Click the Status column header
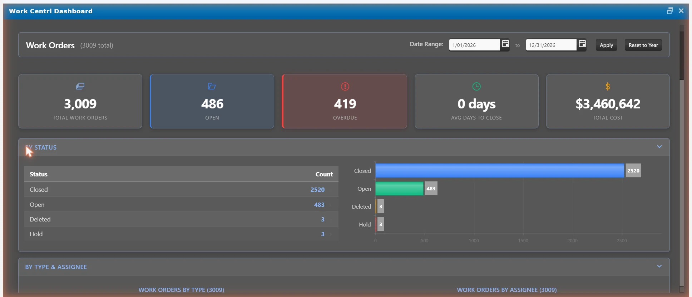This screenshot has height=297, width=692. coord(38,174)
